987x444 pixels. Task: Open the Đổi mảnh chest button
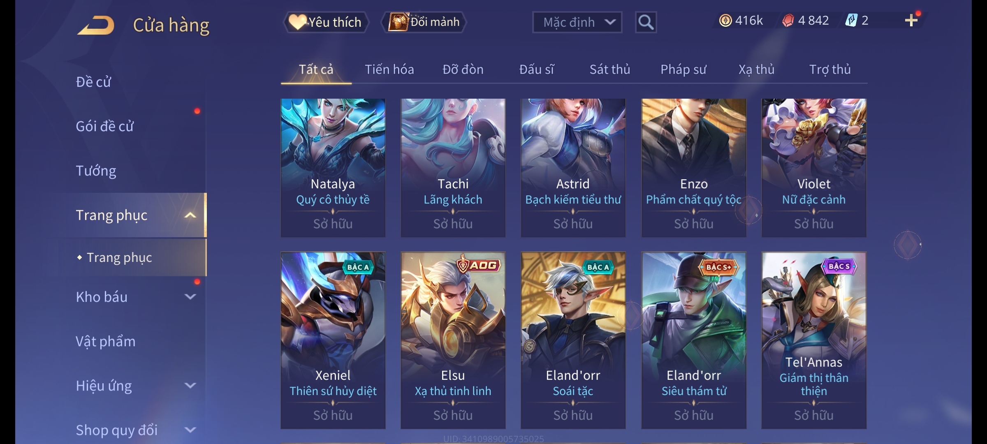(424, 22)
